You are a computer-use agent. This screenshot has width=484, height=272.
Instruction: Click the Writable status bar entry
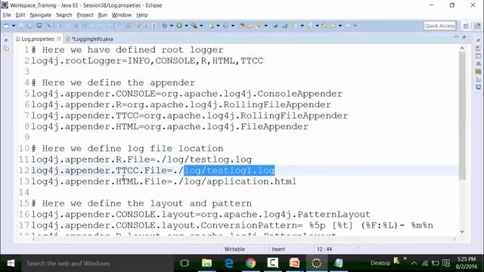tap(234, 249)
